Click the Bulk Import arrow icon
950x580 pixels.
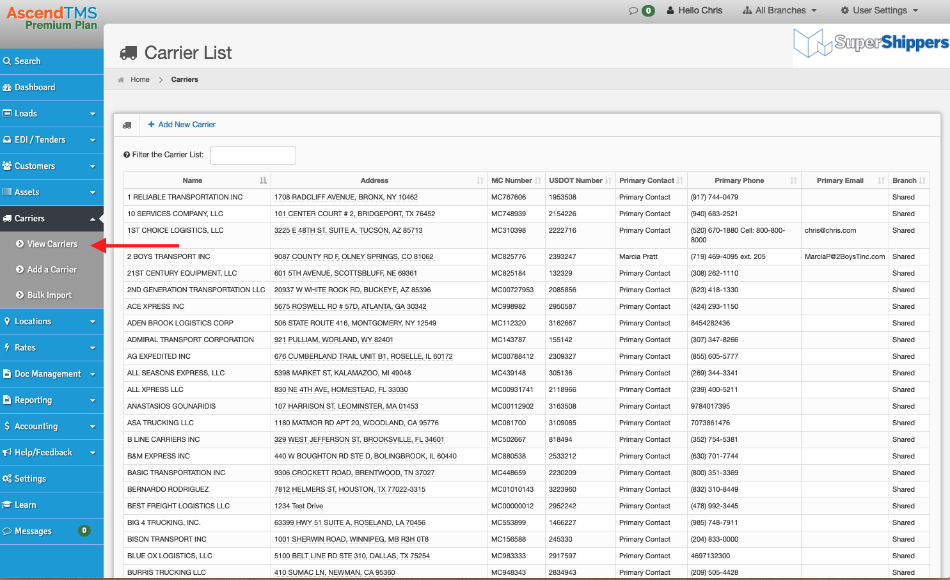pos(20,295)
